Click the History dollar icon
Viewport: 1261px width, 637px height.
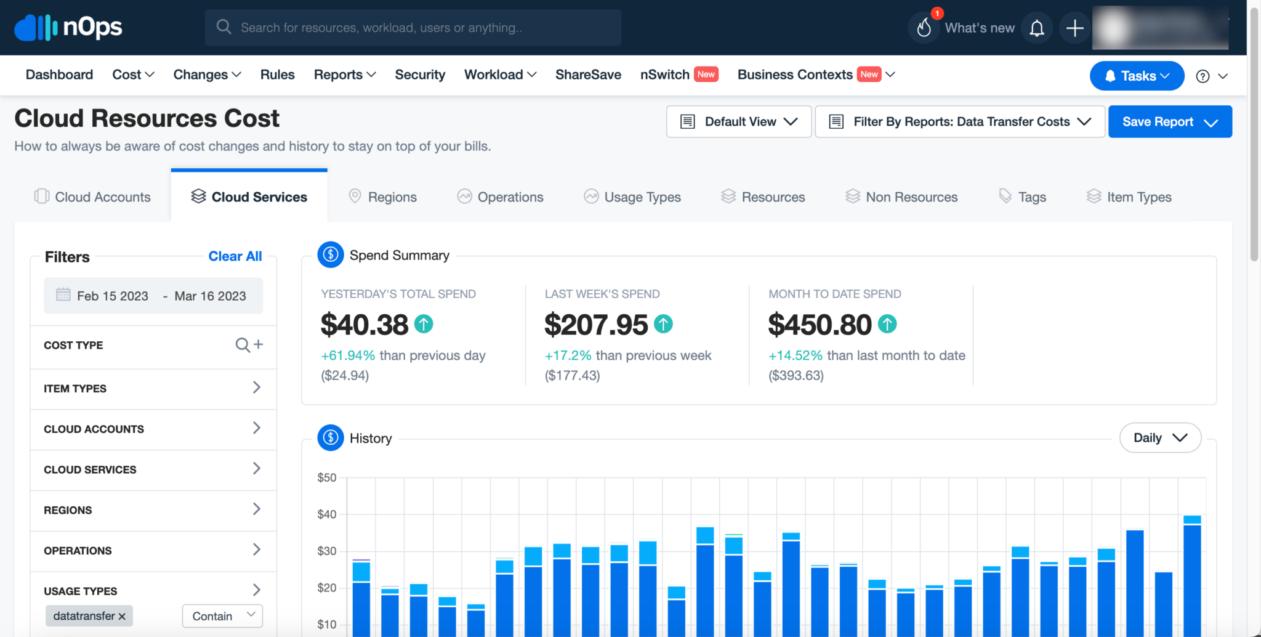[x=330, y=437]
